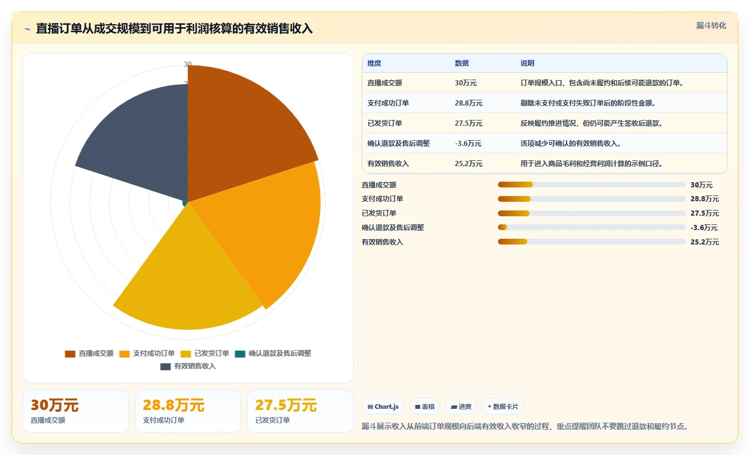Screen dimensions: 750x455
Task: Open the 27.5万元 已发货订单 data card
Action: tap(300, 411)
